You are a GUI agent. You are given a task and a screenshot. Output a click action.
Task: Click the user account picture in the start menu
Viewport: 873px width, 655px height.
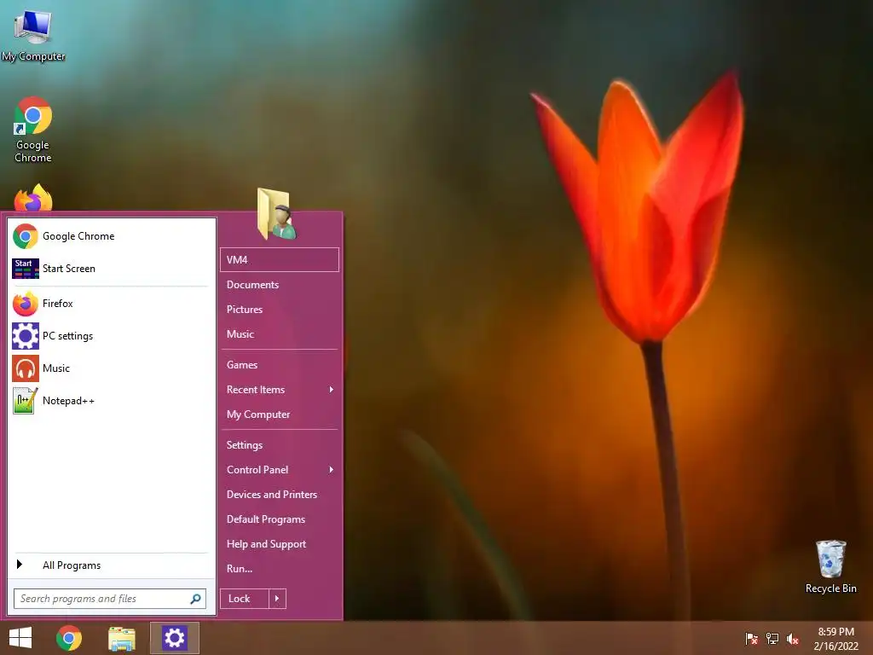point(277,214)
